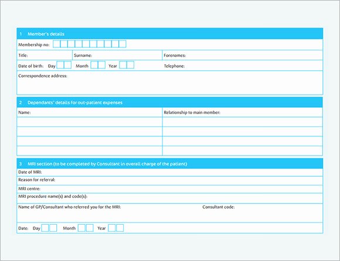Click the "Relationship to main member:" label

tap(192, 112)
